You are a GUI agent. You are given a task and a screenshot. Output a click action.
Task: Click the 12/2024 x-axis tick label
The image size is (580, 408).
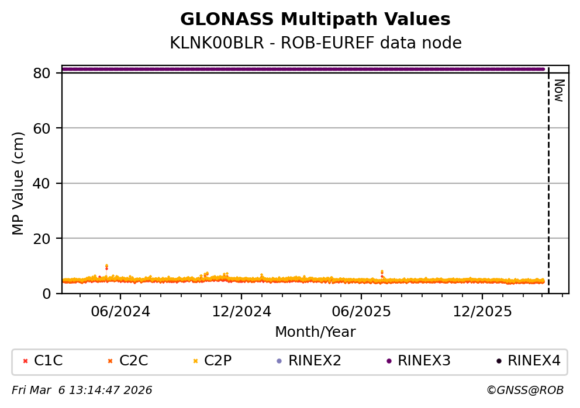point(241,312)
